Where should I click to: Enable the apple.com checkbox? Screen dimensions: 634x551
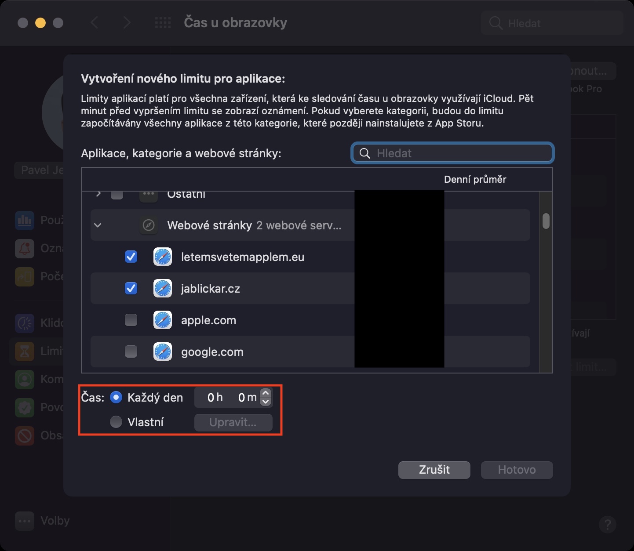[x=131, y=320]
